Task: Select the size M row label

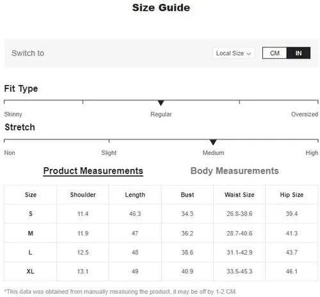Action: (x=31, y=233)
